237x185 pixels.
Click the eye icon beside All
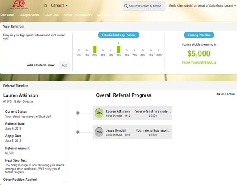(218, 94)
